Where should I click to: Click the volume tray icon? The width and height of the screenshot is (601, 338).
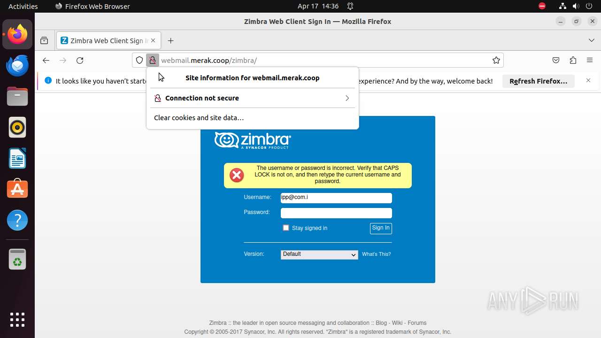click(576, 6)
